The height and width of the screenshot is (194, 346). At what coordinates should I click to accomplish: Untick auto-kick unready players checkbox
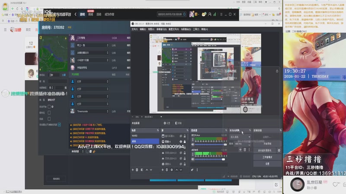pyautogui.click(x=59, y=125)
